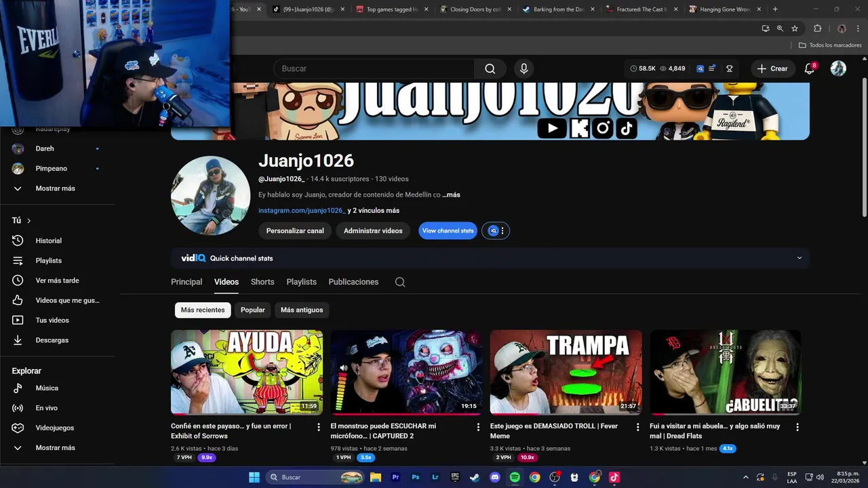Screen dimensions: 868x488
Task: Switch to Closing Doors browser tab
Action: click(475, 9)
